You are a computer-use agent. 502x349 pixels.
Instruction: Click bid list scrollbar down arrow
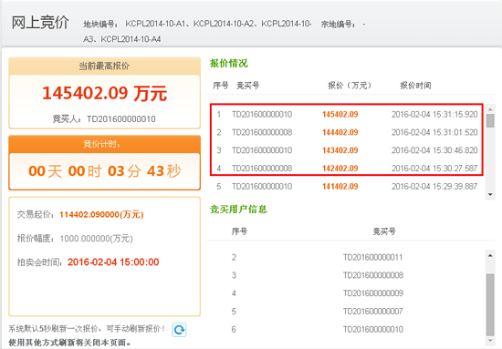click(x=490, y=194)
